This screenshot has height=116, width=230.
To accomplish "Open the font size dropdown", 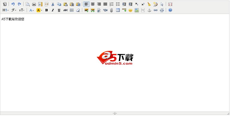I will coord(22,10).
